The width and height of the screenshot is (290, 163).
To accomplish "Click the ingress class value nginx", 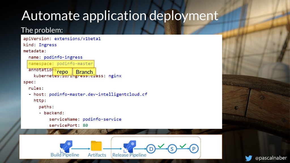I will 115,76.
